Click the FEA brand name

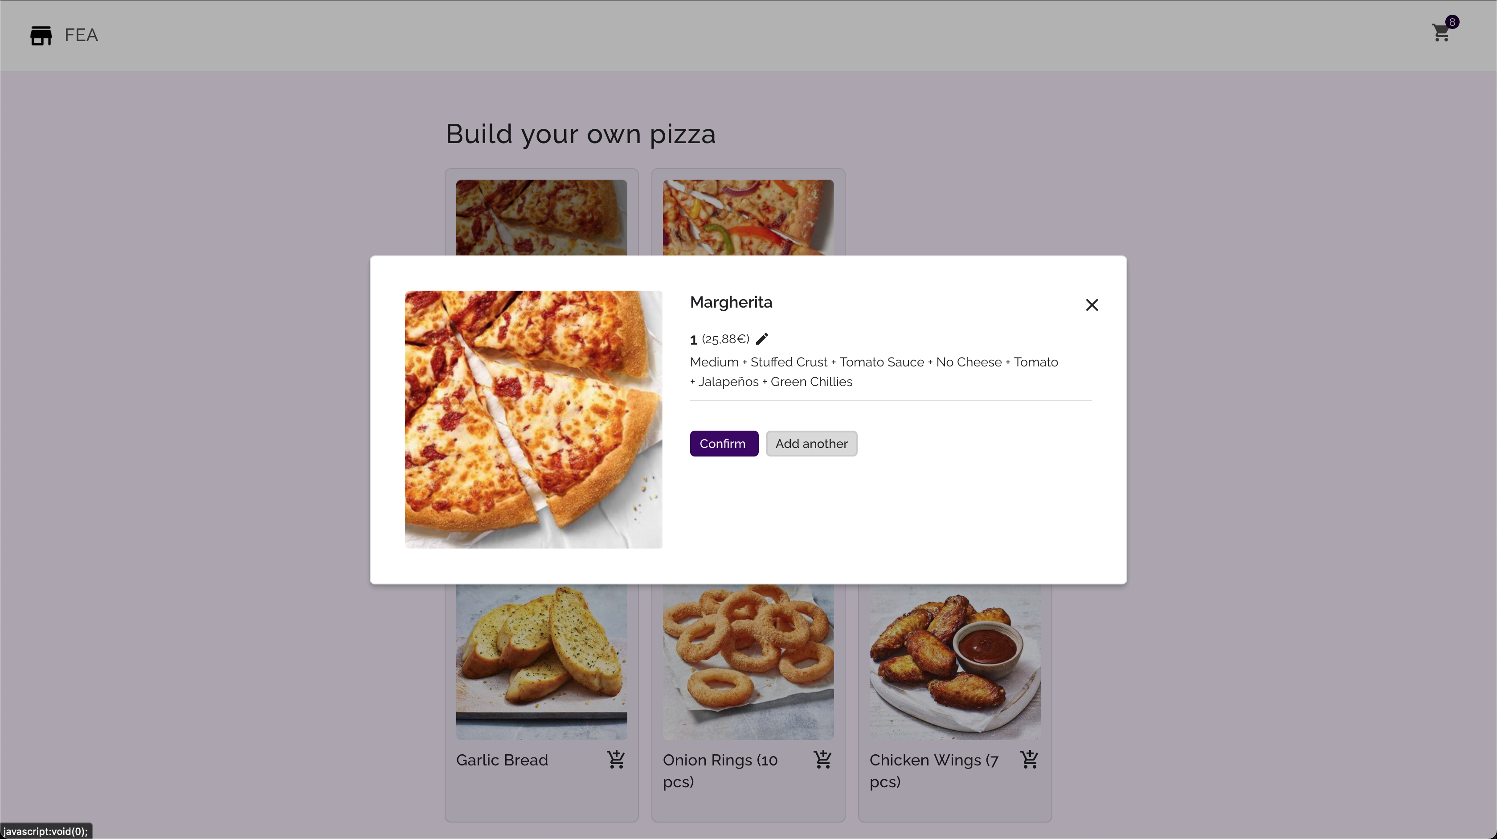[x=81, y=35]
